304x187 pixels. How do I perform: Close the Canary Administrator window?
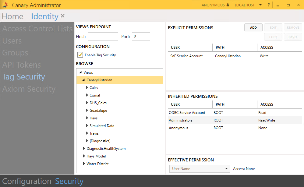point(299,5)
